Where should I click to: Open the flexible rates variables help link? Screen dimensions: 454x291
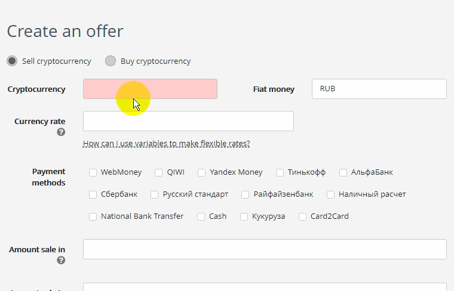pos(167,143)
